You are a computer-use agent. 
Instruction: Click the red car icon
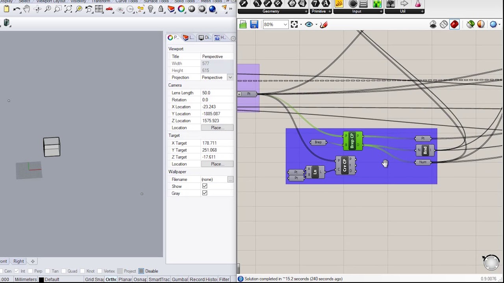(109, 9)
